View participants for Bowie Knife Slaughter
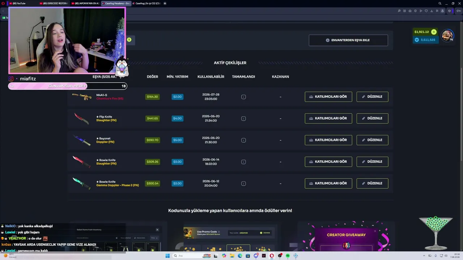This screenshot has width=463, height=260. 328,162
